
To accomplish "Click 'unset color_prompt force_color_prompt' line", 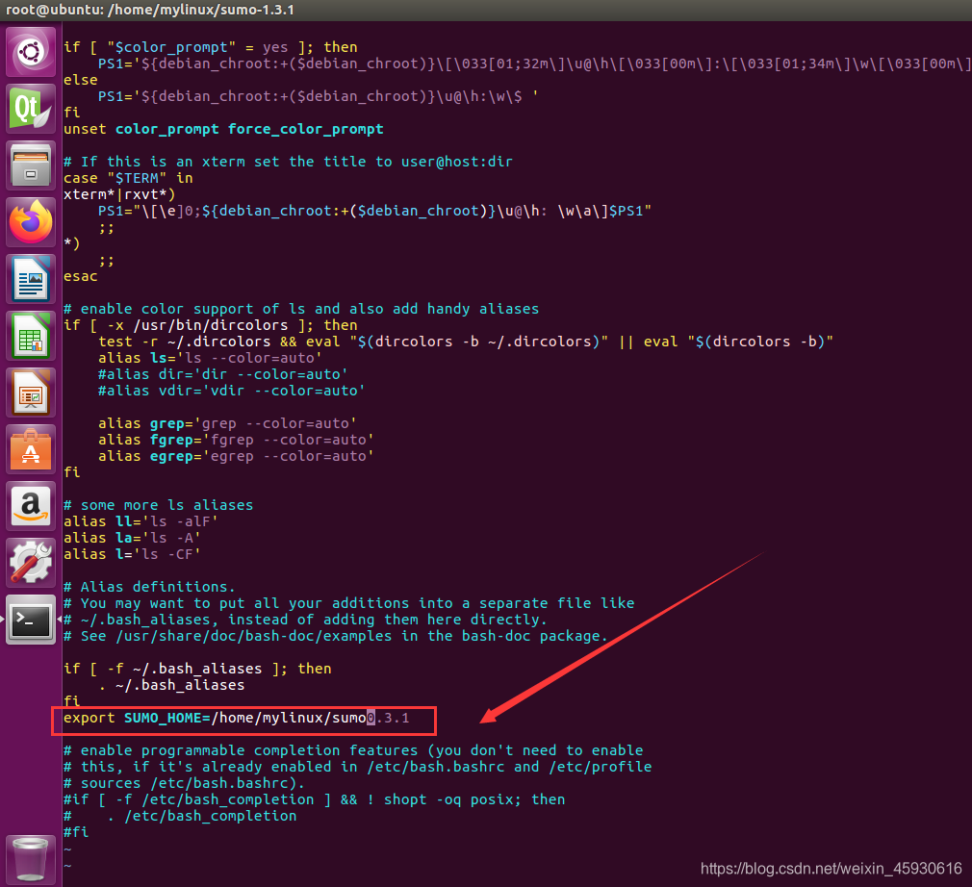I will (x=223, y=129).
